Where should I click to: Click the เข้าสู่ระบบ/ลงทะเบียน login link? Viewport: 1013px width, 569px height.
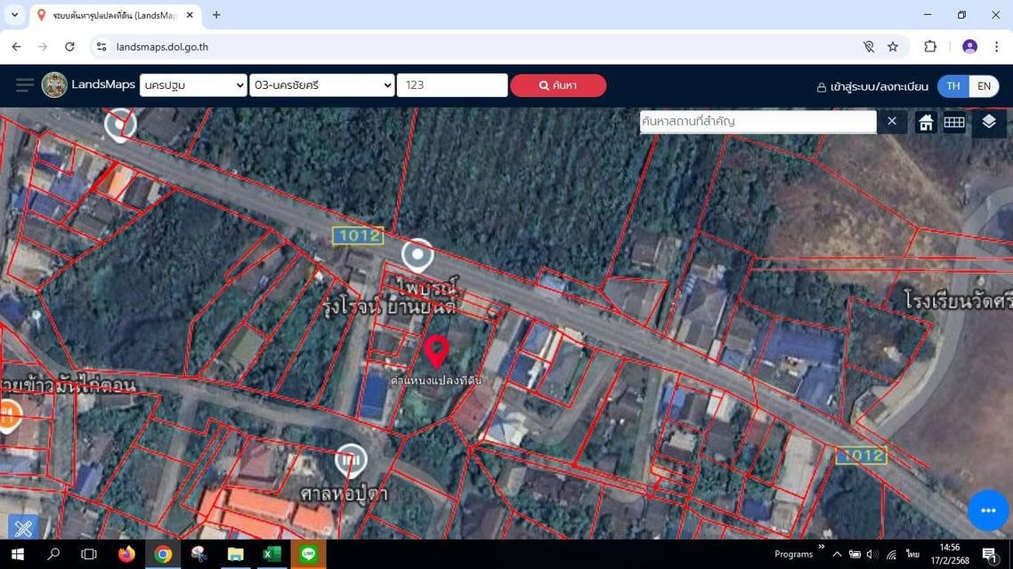871,87
